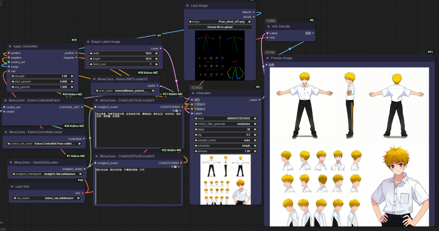The height and width of the screenshot is (231, 439).
Task: Increase the steps value with right arrow
Action: click(x=255, y=129)
